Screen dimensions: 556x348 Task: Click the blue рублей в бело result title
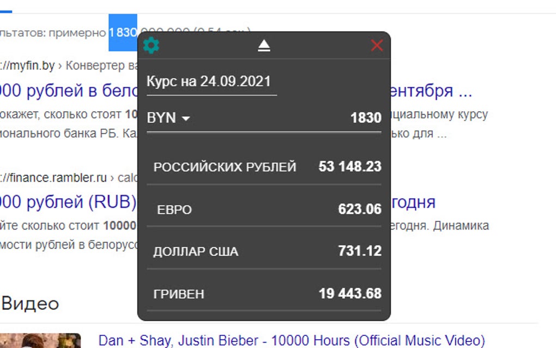point(65,91)
